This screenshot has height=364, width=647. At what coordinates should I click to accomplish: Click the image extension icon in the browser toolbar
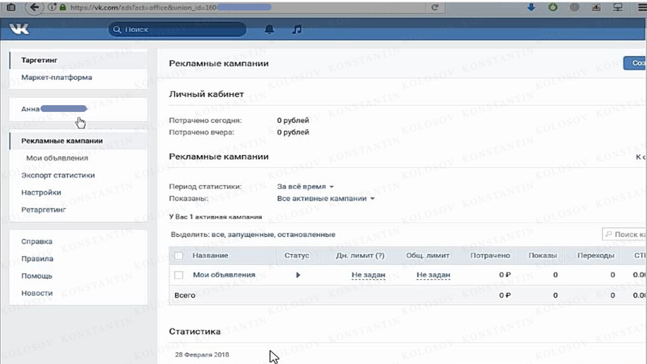click(596, 7)
